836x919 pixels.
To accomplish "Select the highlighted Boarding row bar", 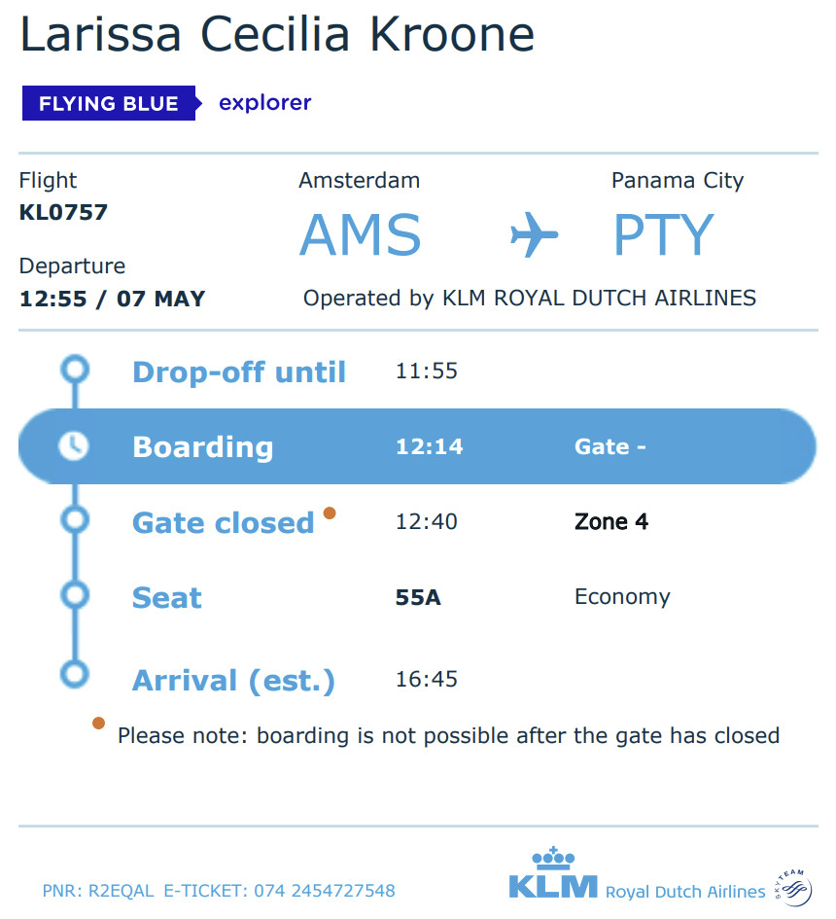I will coord(417,446).
